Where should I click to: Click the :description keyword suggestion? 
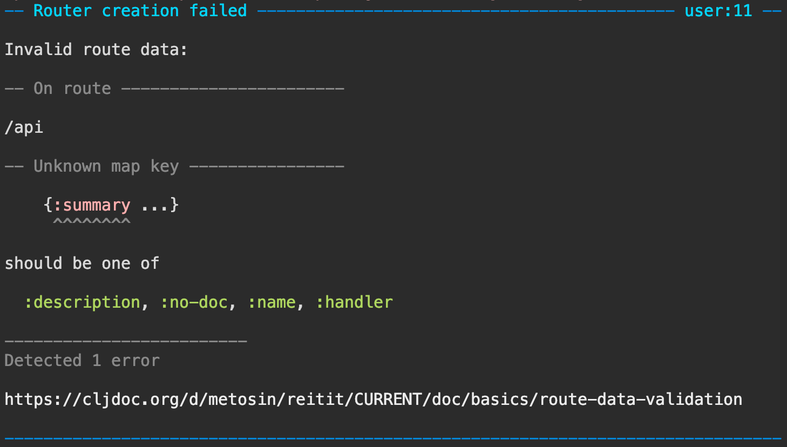point(82,302)
